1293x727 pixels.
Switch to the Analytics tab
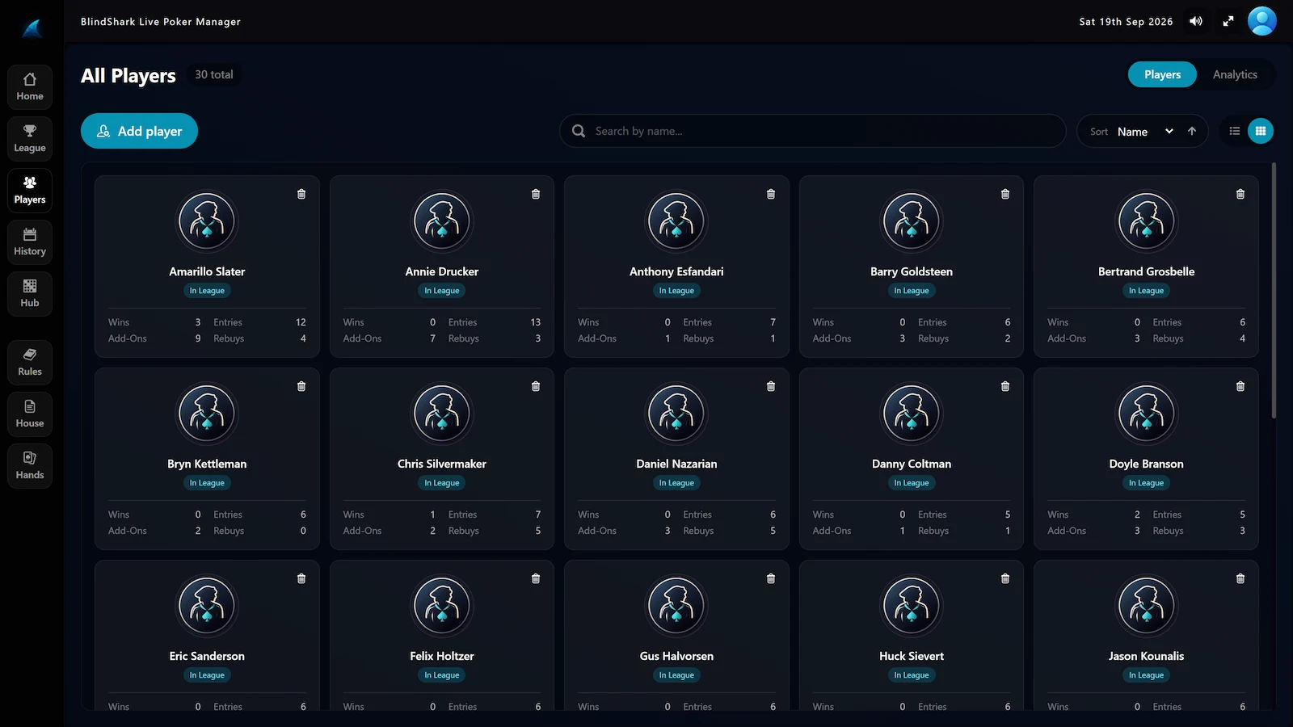(1235, 74)
